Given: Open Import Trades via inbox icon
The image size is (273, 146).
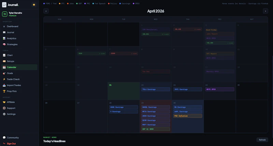Looking at the screenshot, I should (x=4, y=85).
